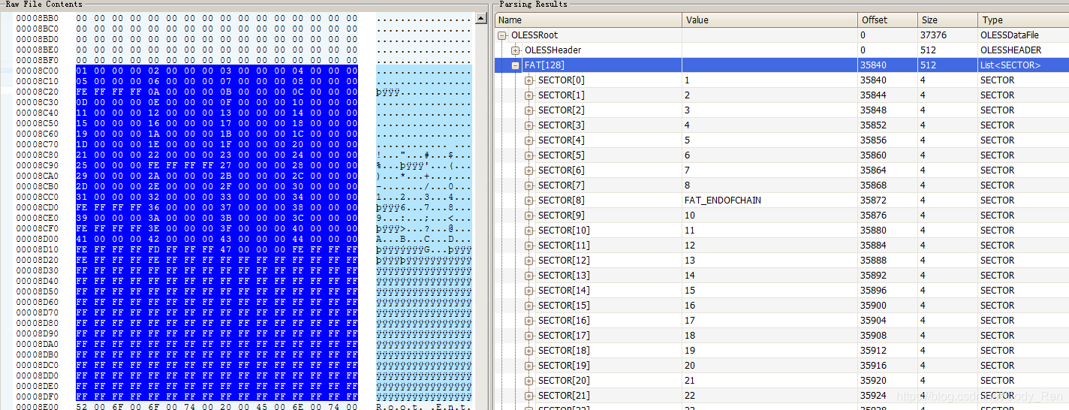The width and height of the screenshot is (1069, 410).
Task: Click offset 35840 in the FAT[128] row
Action: (875, 65)
